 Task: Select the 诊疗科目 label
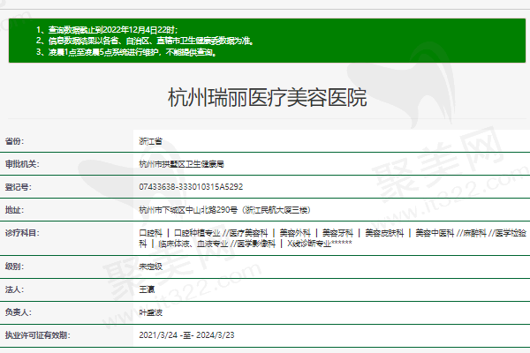(22, 233)
